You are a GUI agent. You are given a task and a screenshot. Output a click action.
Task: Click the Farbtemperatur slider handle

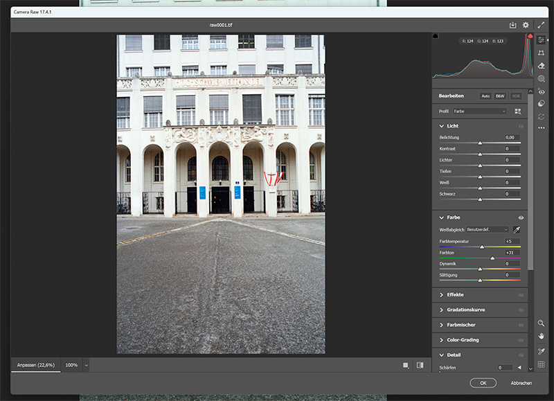tap(481, 247)
